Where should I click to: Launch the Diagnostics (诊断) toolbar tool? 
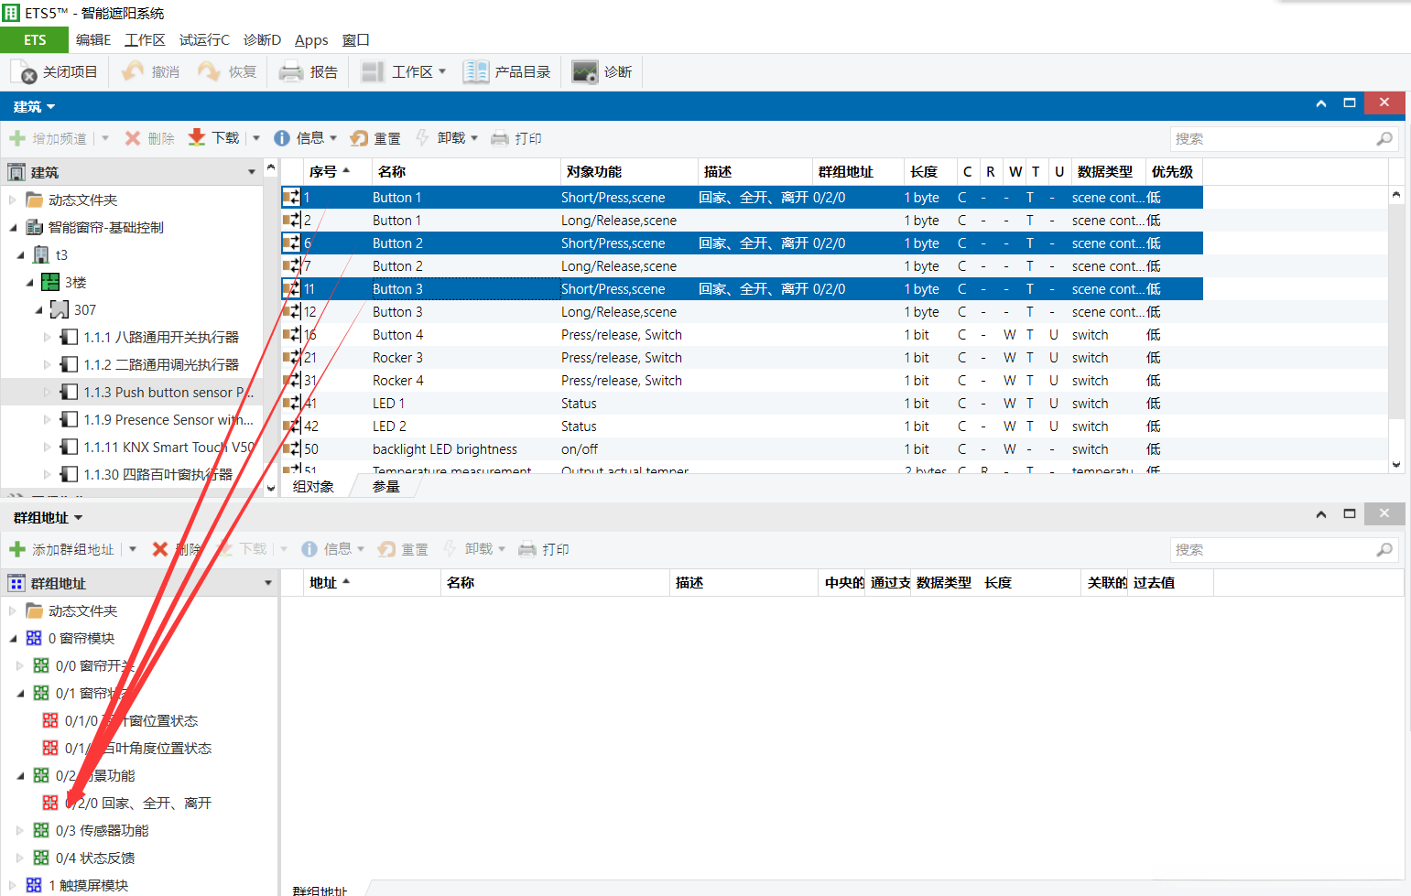coord(584,71)
